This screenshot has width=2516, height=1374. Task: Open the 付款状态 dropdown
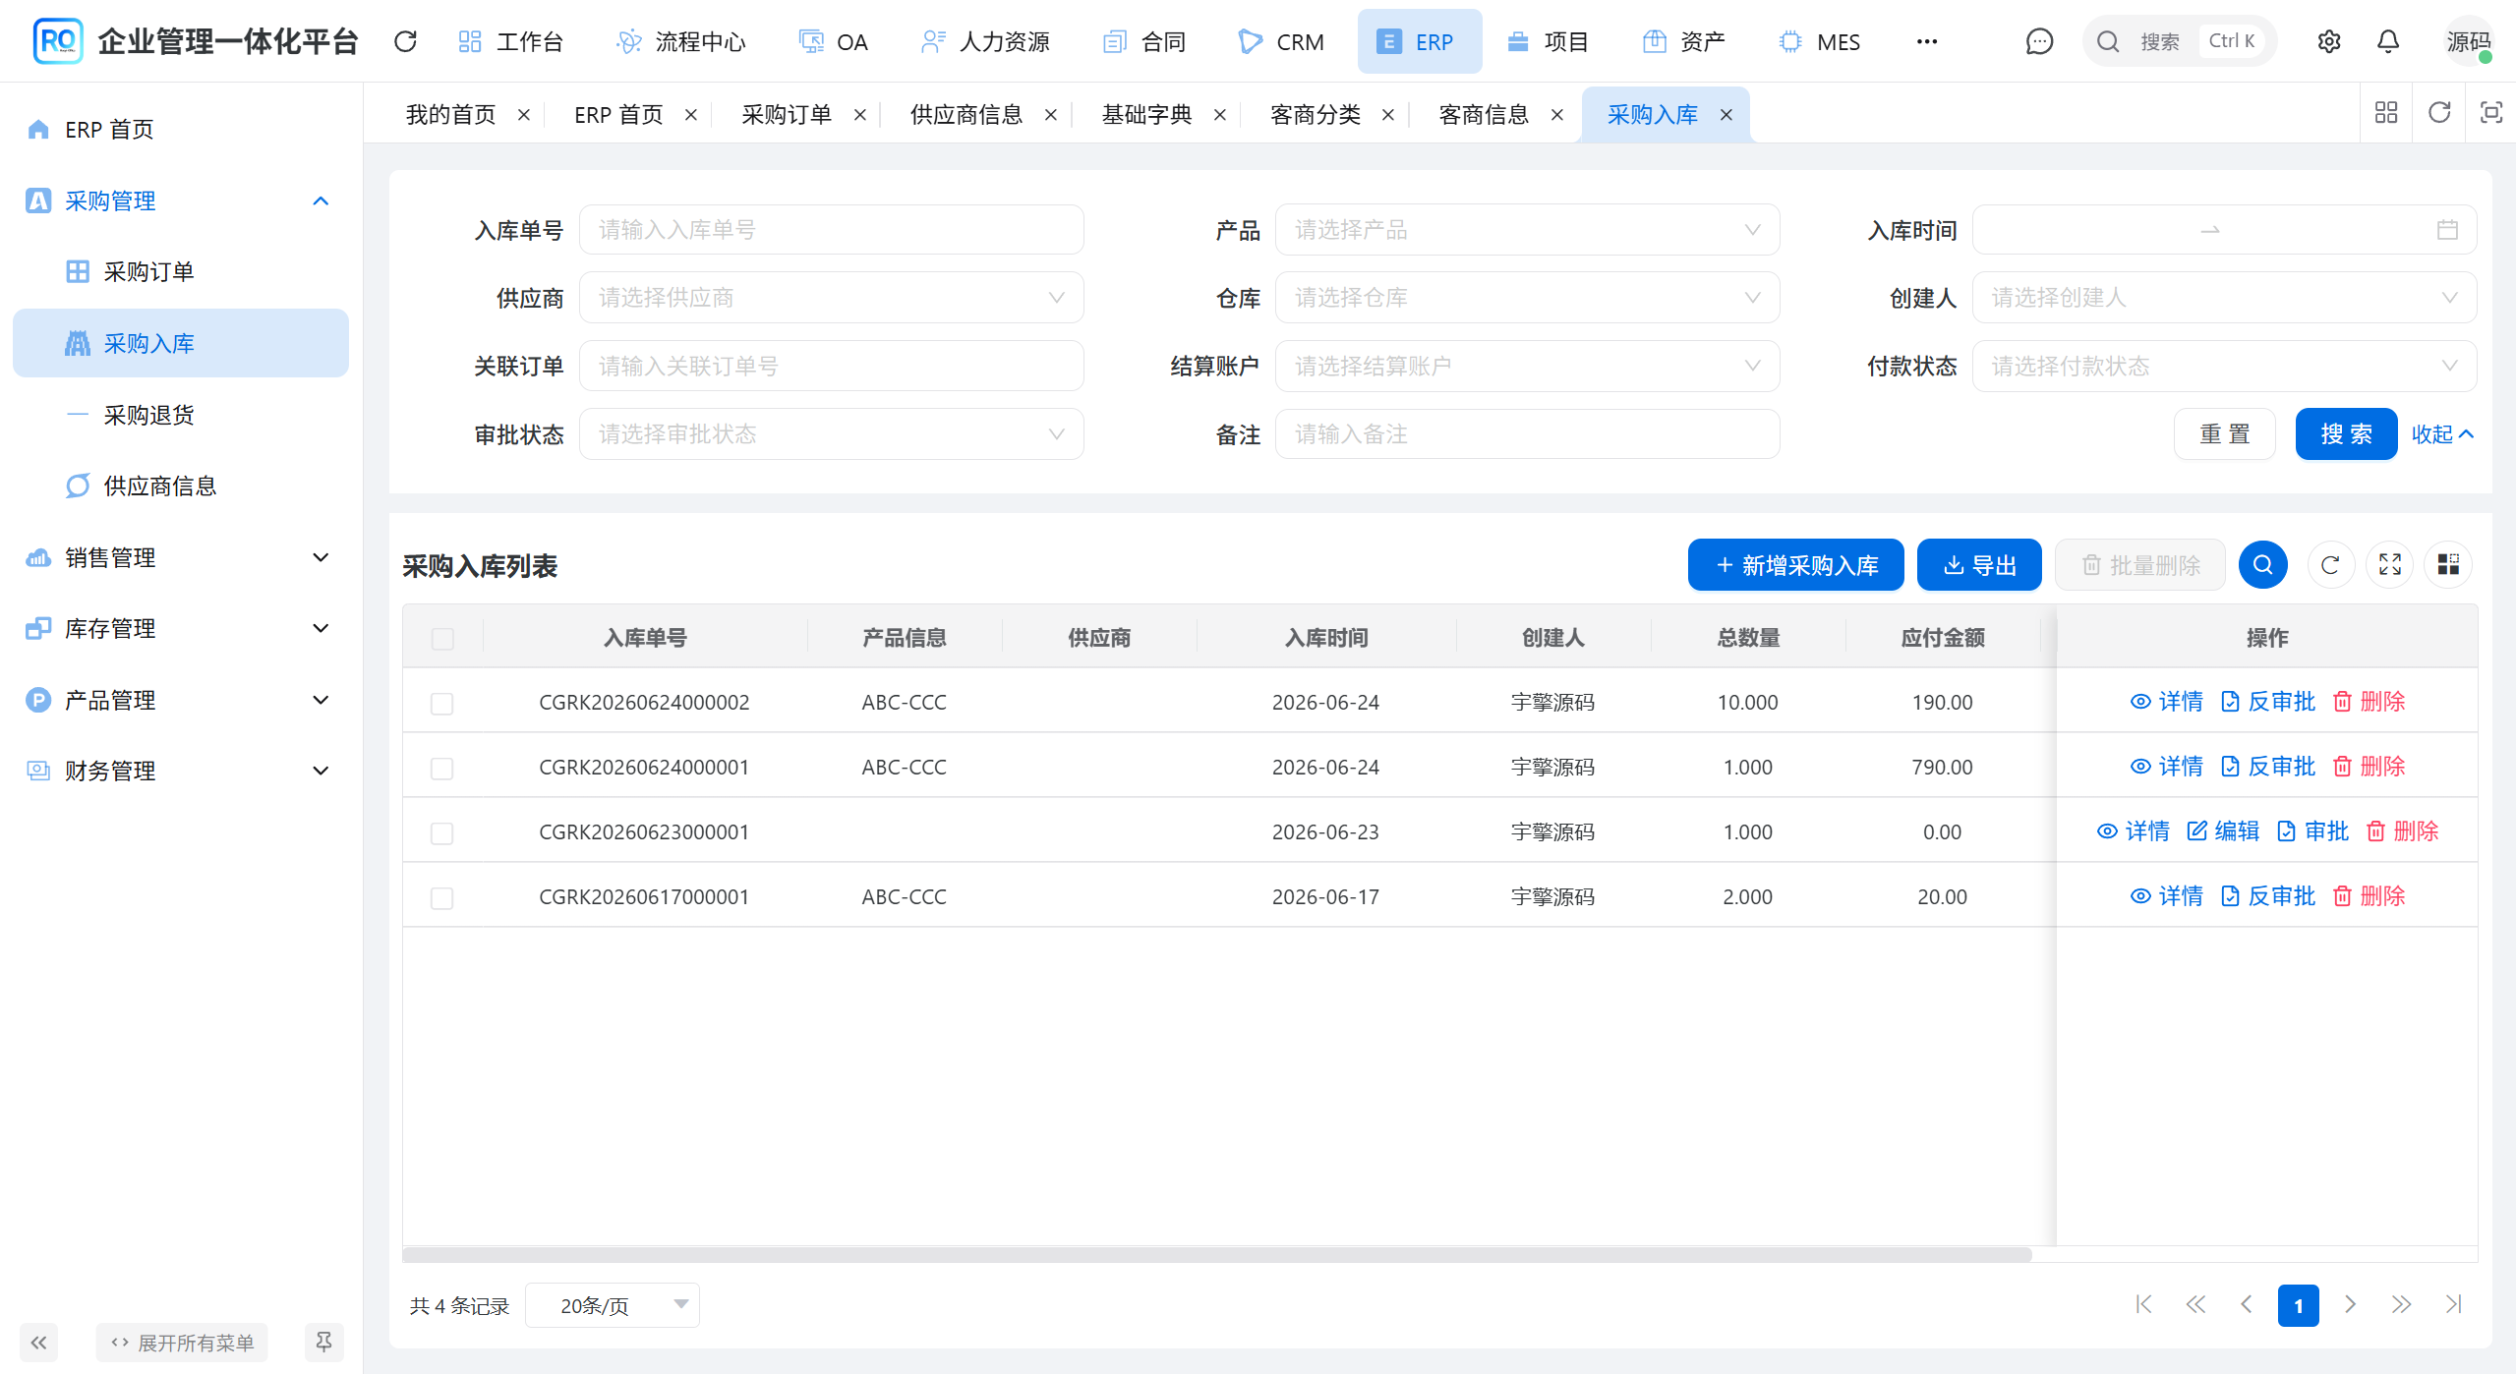click(x=2224, y=367)
